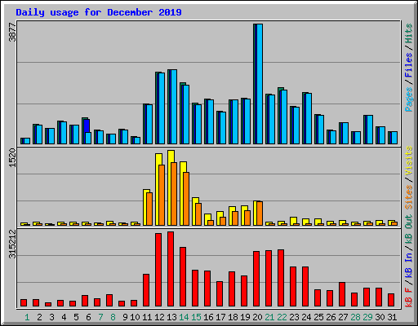Click day label 14 on the x-axis
This screenshot has width=418, height=326.
[x=184, y=317]
